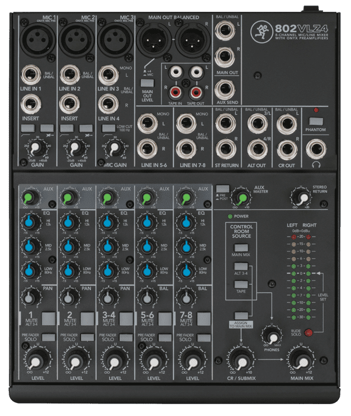Click the RUDE SOLO red indicator light
Viewport: 351px width, 416px height.
pos(308,332)
